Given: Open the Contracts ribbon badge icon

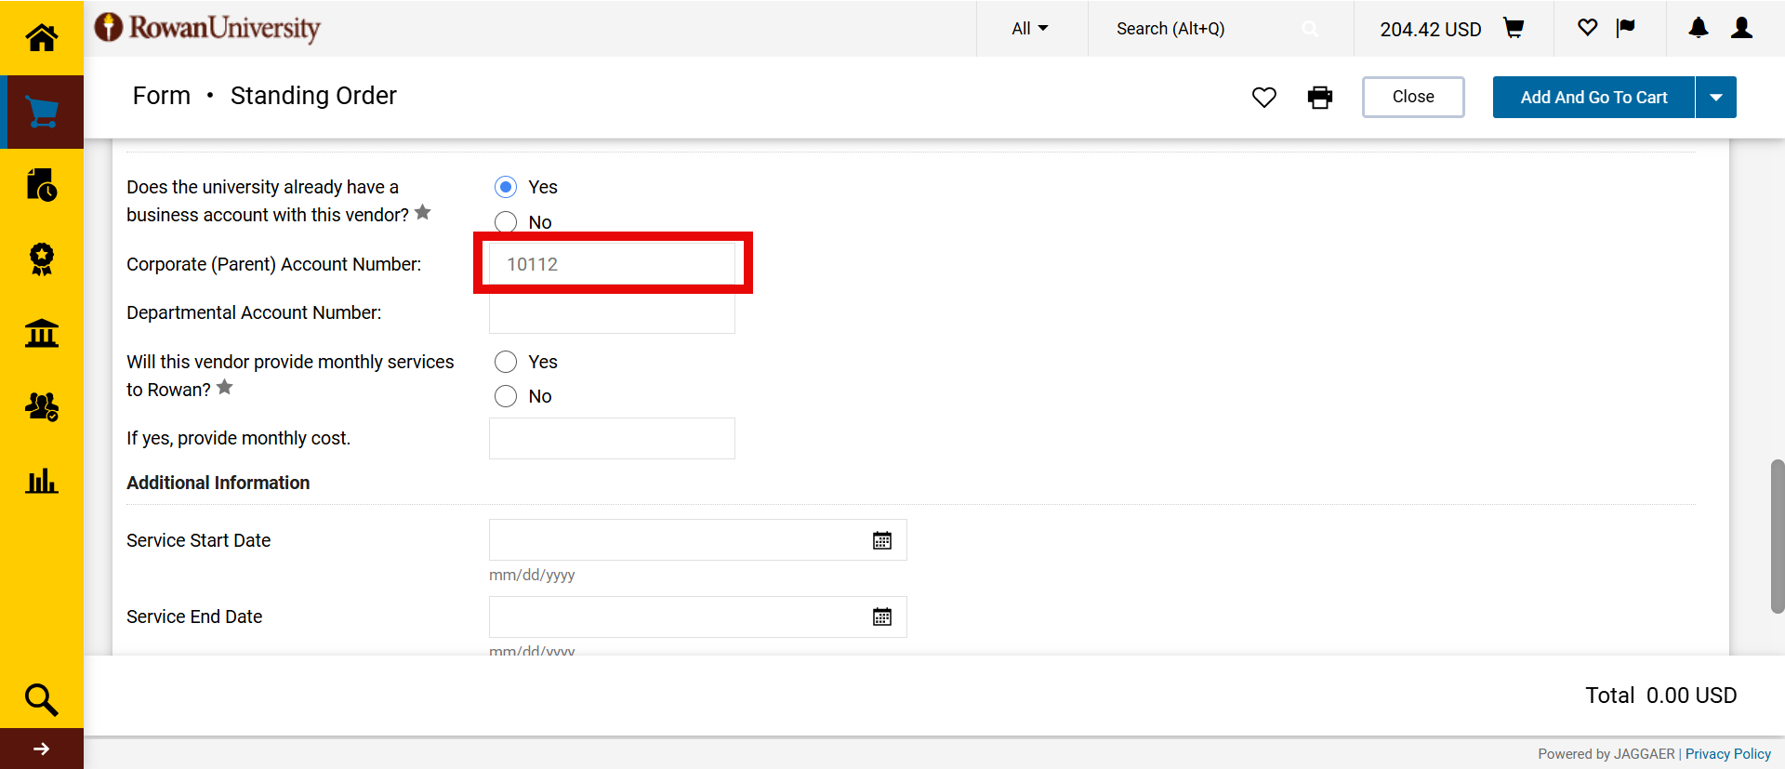Looking at the screenshot, I should [x=42, y=259].
